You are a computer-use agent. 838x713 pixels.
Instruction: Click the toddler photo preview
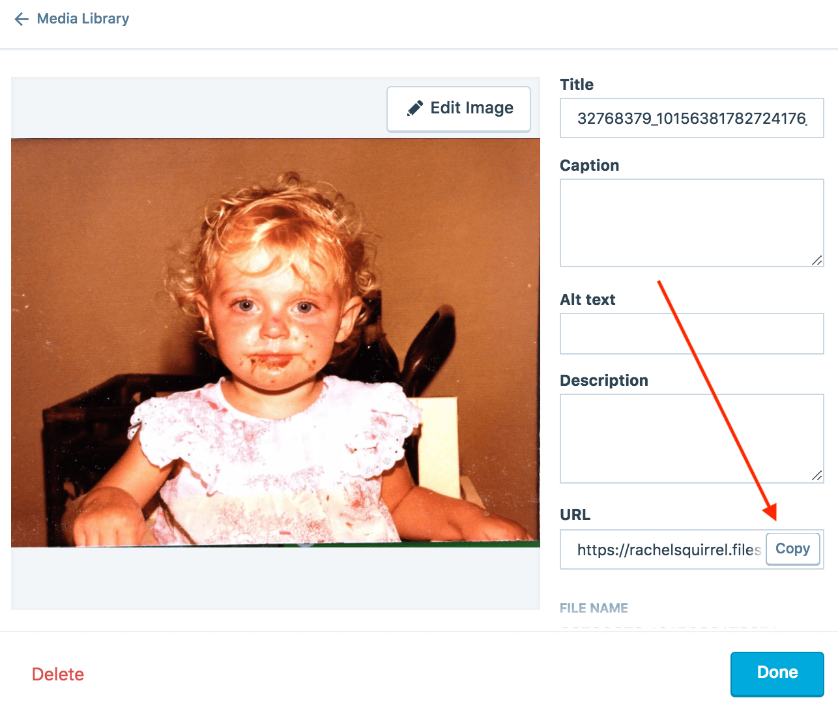pos(276,343)
